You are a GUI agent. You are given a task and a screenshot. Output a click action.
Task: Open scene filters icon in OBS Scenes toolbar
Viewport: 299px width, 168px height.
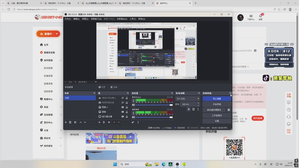click(x=75, y=122)
